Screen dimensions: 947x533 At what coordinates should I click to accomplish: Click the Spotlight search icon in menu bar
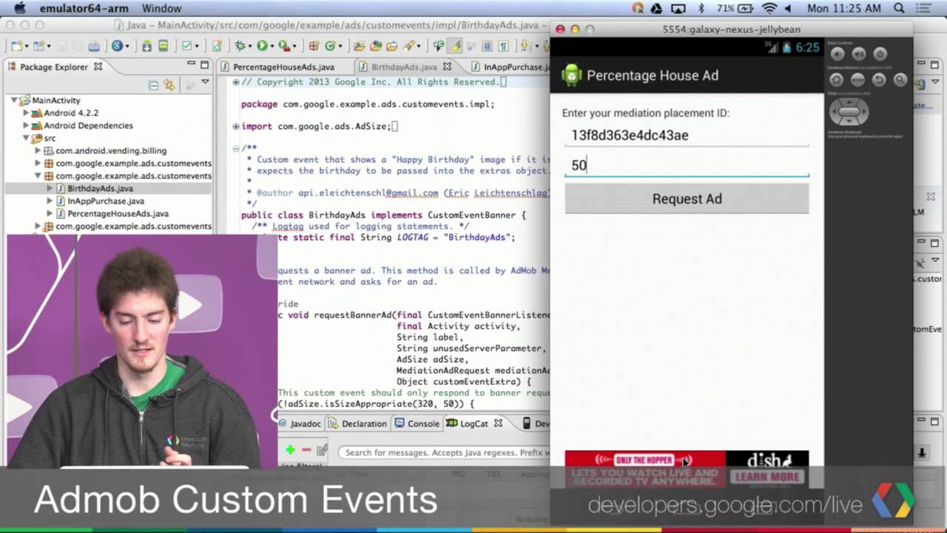tap(900, 8)
